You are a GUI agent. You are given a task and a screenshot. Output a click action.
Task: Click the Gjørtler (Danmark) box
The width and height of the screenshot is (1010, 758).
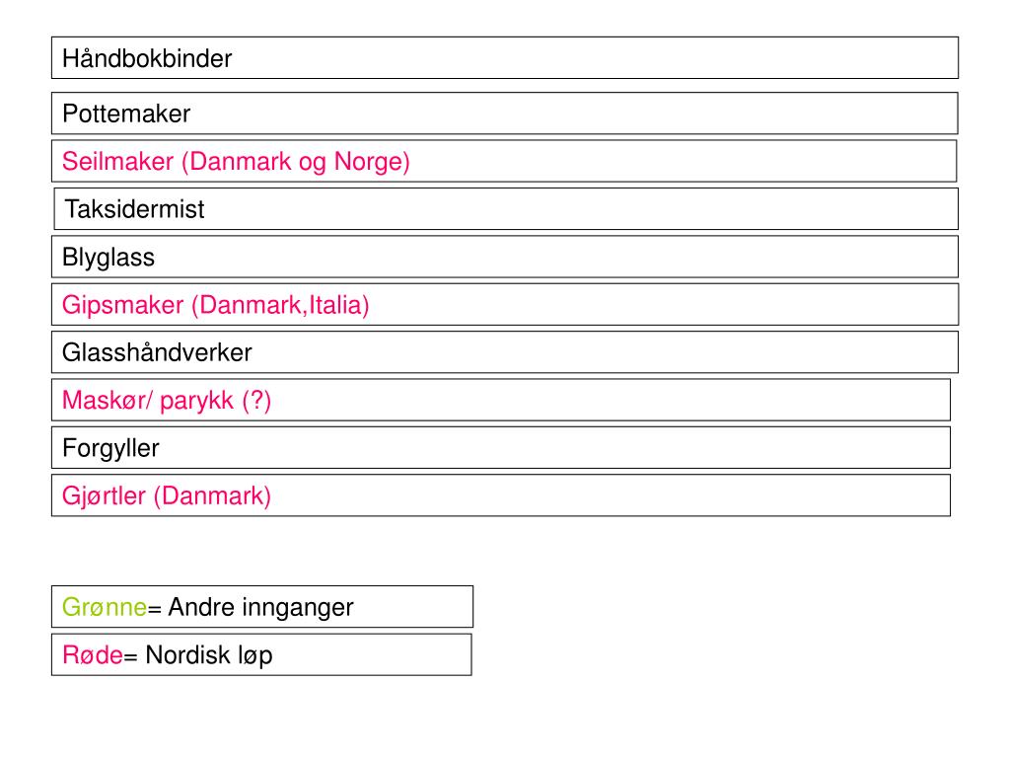pos(500,495)
